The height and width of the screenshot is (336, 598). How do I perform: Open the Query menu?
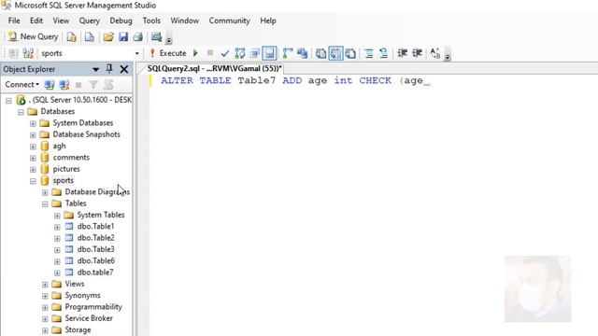(90, 21)
